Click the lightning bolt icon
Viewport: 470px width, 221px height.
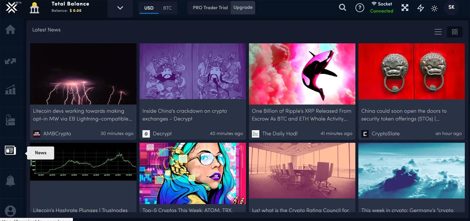(421, 8)
